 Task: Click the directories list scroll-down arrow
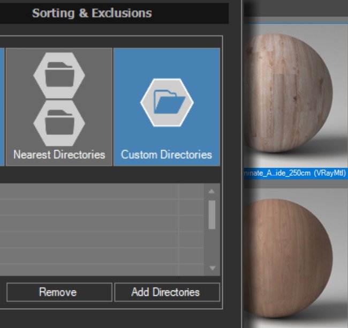click(x=212, y=268)
